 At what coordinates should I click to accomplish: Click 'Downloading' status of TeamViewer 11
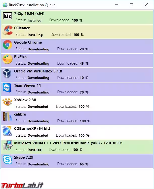click(x=38, y=92)
